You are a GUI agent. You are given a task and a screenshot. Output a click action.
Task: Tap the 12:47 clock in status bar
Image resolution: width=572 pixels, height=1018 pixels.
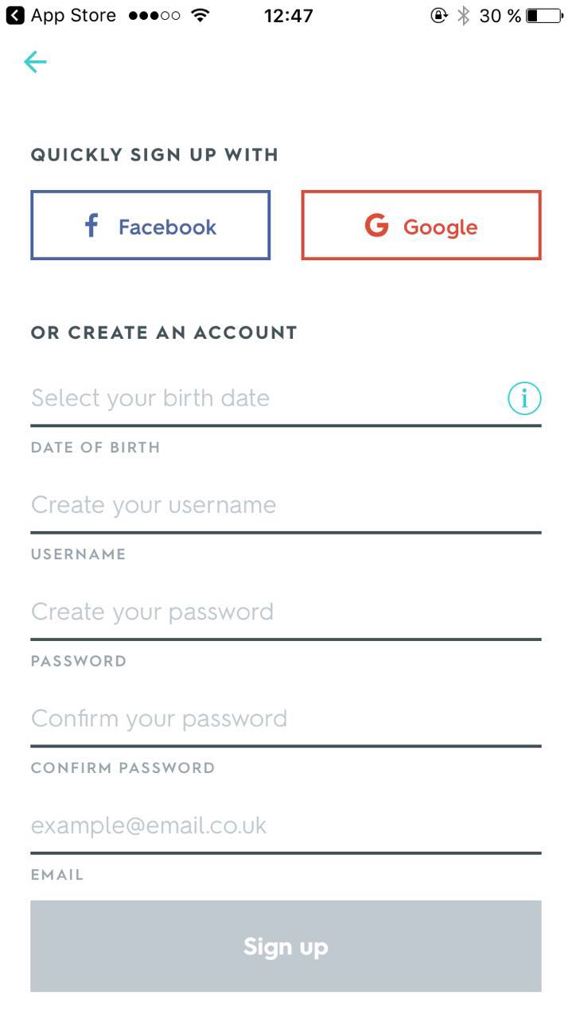point(288,15)
